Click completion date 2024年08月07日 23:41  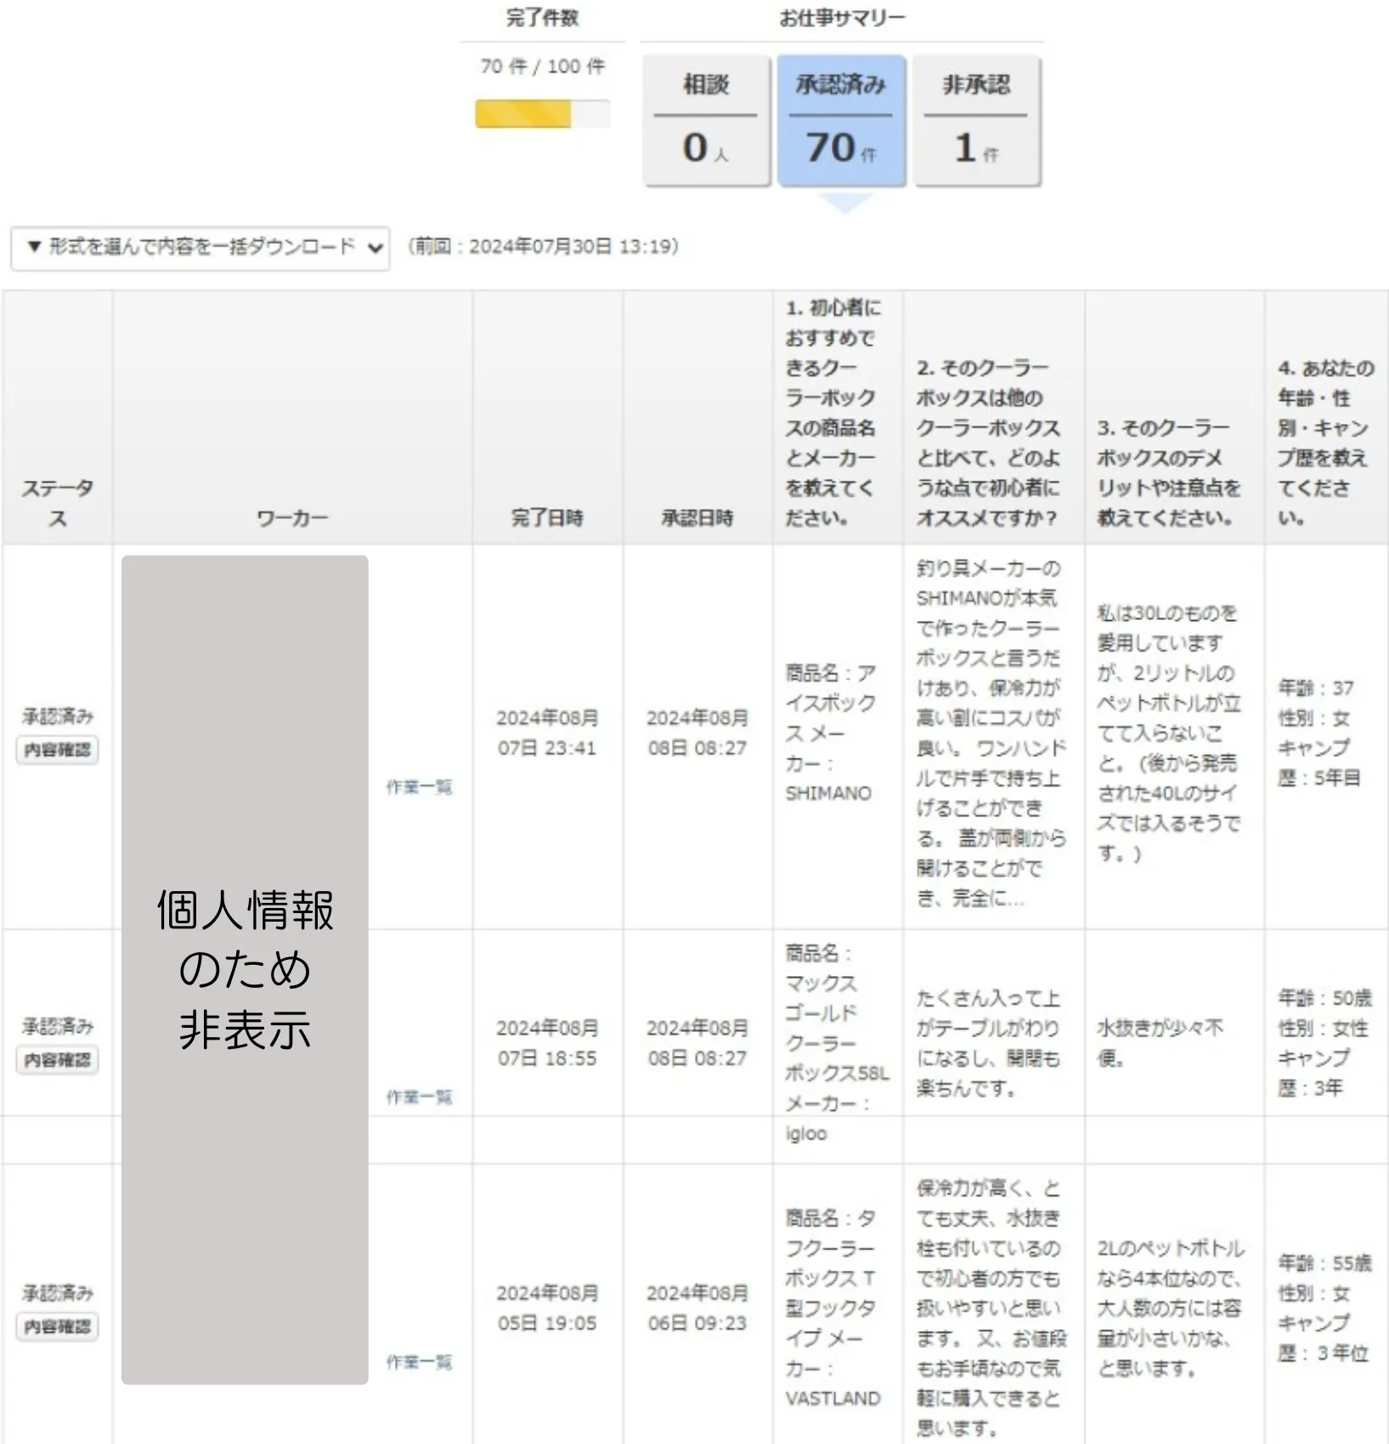click(x=547, y=733)
